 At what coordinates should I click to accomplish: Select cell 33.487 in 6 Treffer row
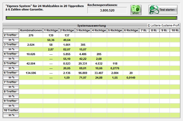(x=99, y=73)
